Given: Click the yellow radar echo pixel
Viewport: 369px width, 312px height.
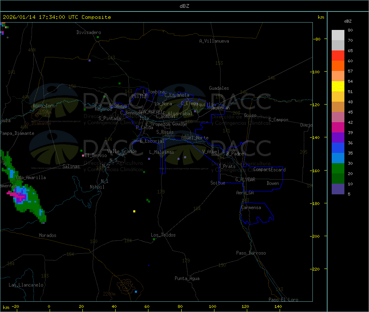Looking at the screenshot, I should pos(134,211).
